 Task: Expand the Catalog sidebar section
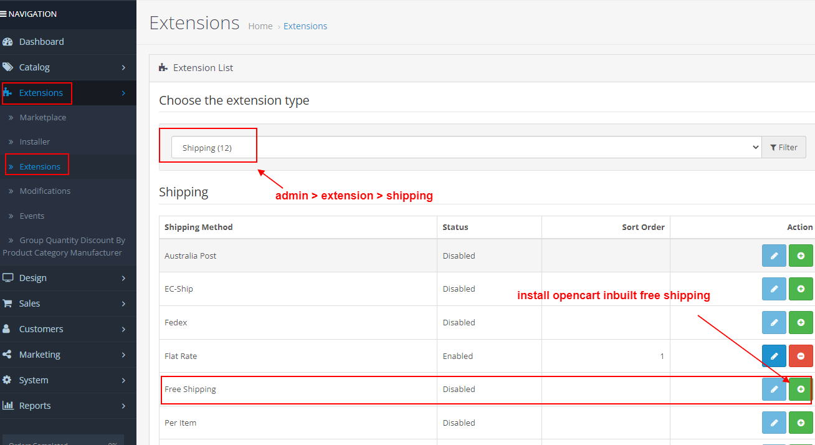pyautogui.click(x=34, y=67)
